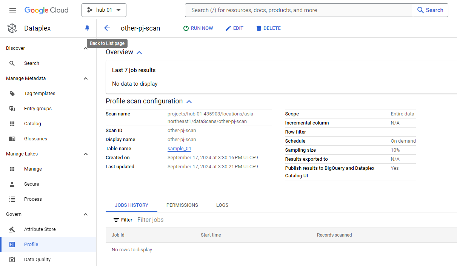457x266 pixels.
Task: Collapse the Discover section chevron
Action: click(86, 48)
